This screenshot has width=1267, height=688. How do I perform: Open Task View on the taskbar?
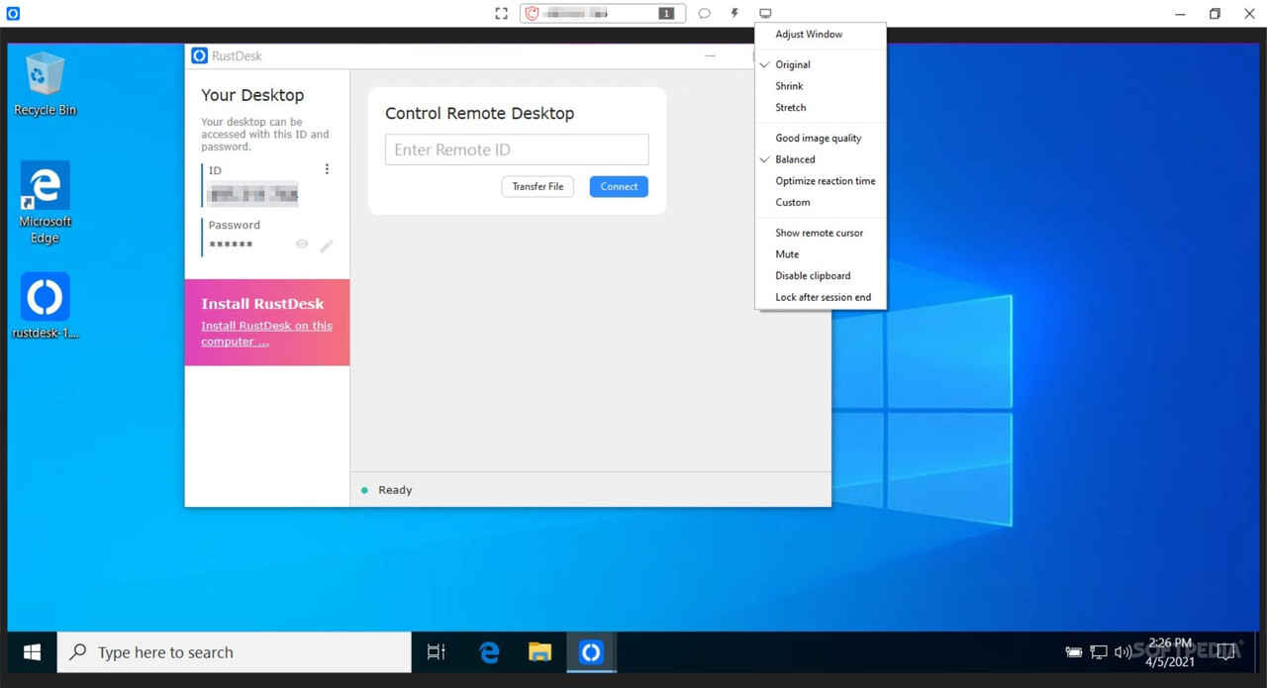436,652
